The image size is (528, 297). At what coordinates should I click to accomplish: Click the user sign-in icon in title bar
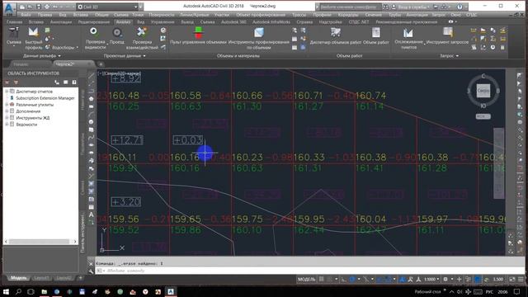(394, 7)
